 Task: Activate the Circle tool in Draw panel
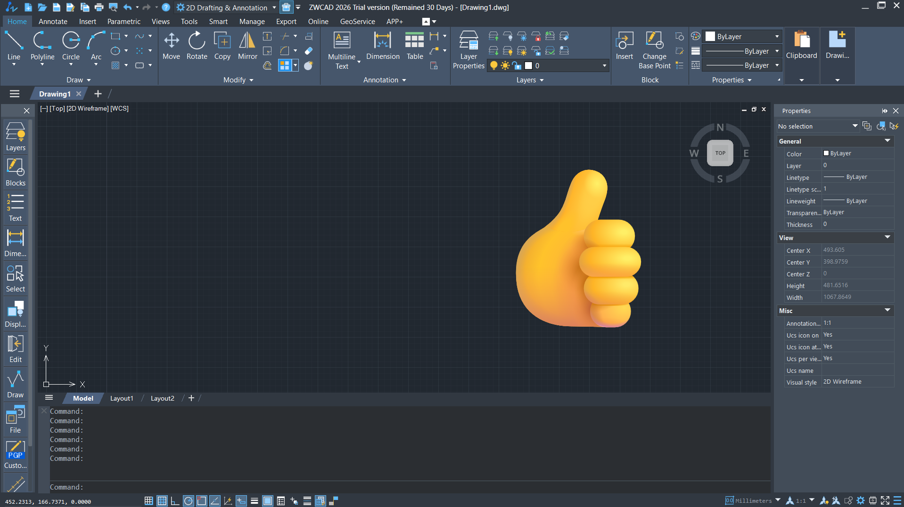(x=71, y=46)
